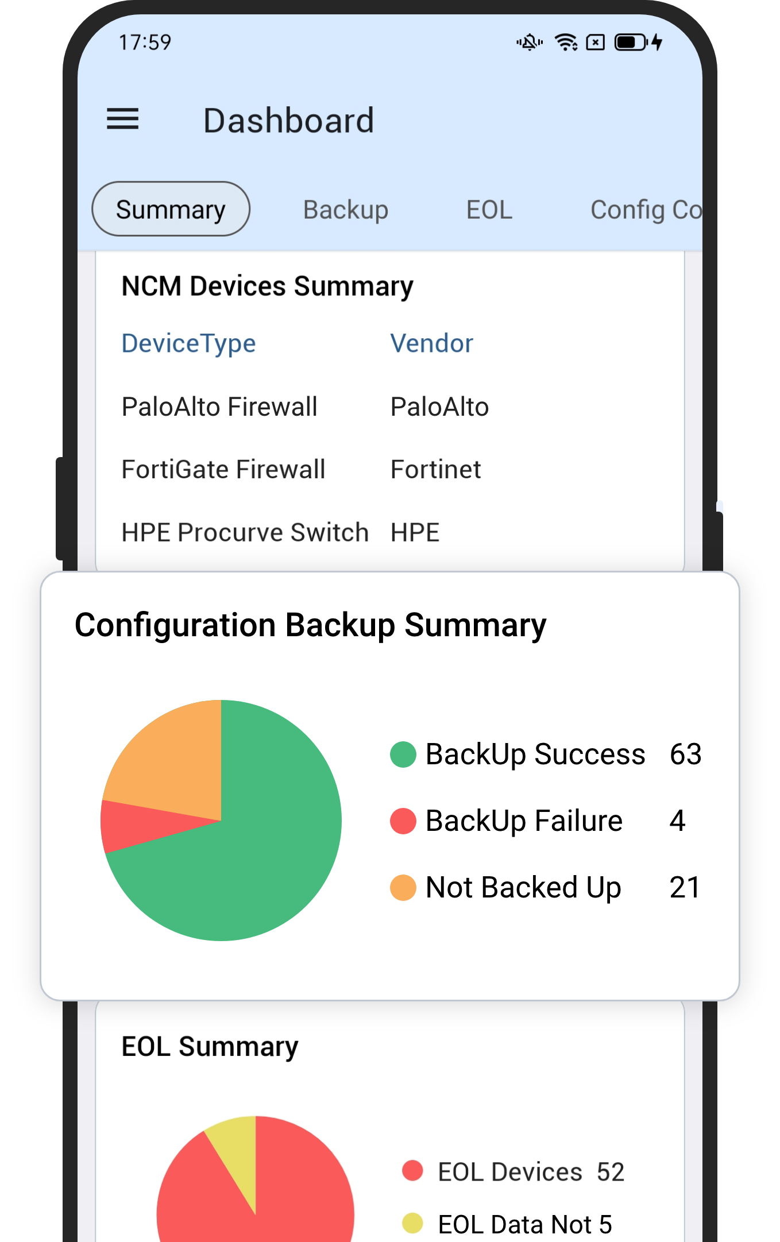Tap the HPE Procurve Switch row
The width and height of the screenshot is (780, 1242).
245,532
